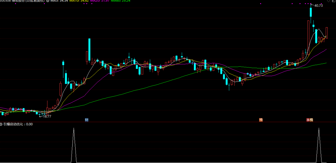
Task: Click the 18.77 low price label
Action: coord(47,116)
